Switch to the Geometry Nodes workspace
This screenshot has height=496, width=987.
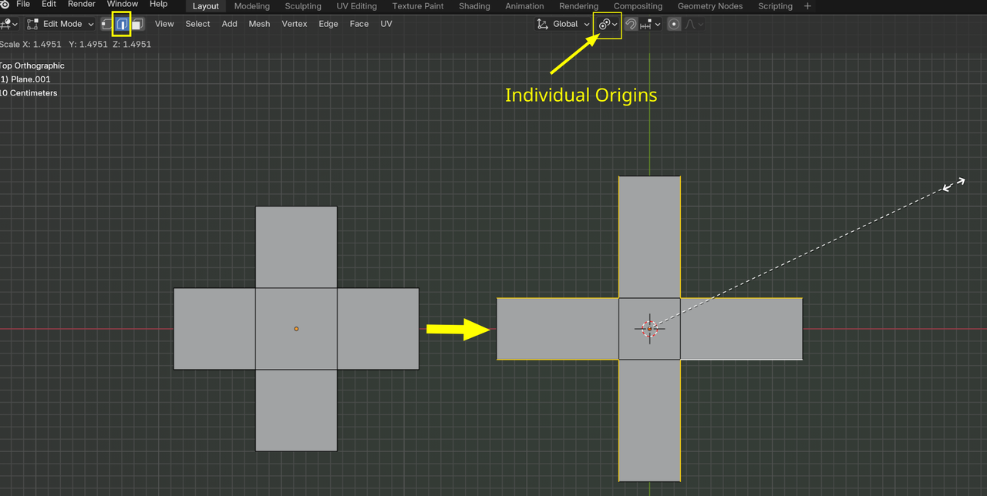710,6
